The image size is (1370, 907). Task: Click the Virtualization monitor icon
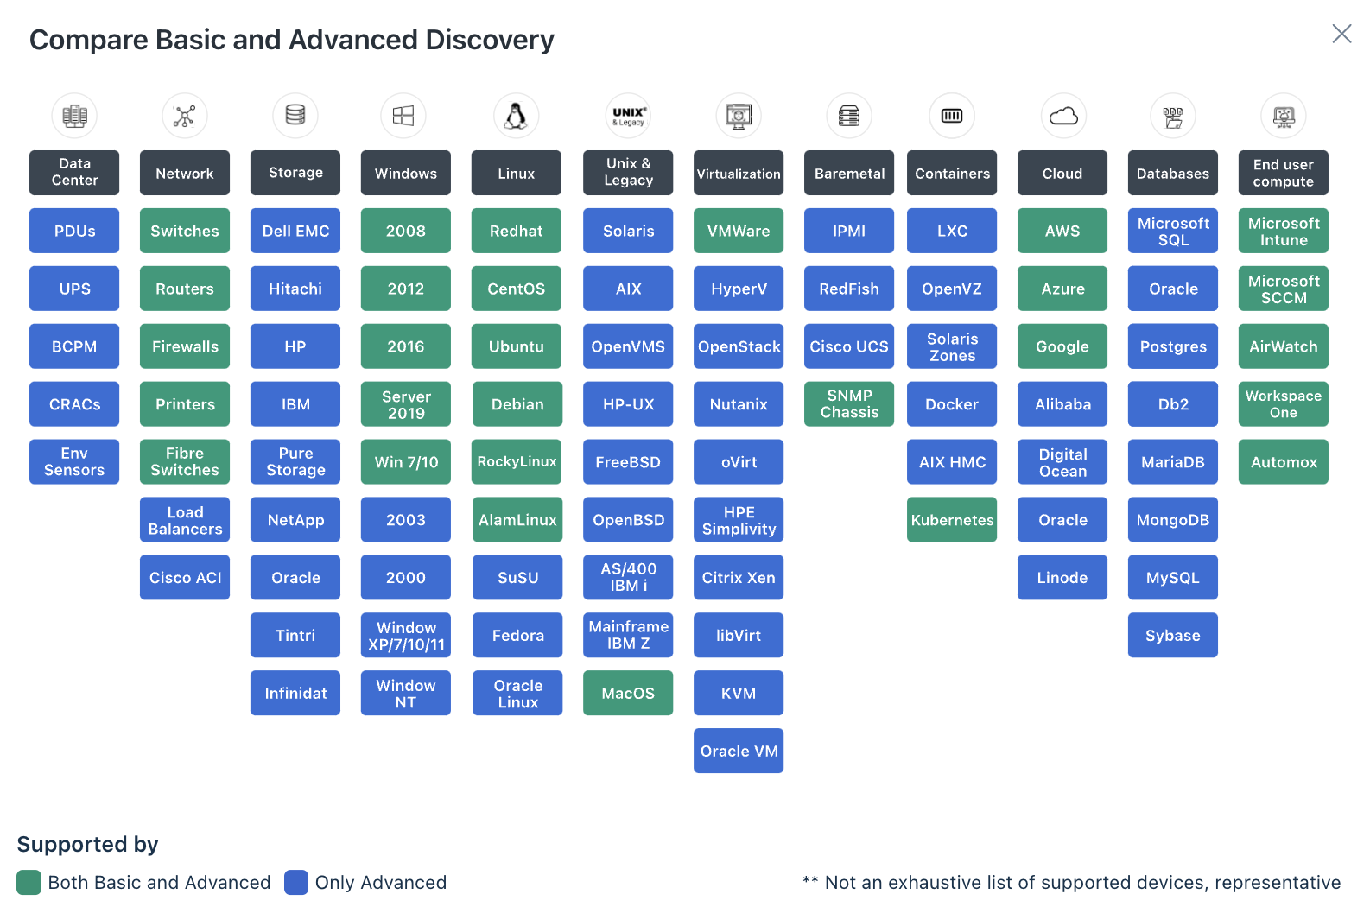pyautogui.click(x=739, y=116)
